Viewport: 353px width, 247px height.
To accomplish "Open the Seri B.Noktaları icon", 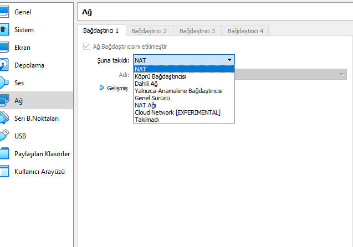I will 3,118.
